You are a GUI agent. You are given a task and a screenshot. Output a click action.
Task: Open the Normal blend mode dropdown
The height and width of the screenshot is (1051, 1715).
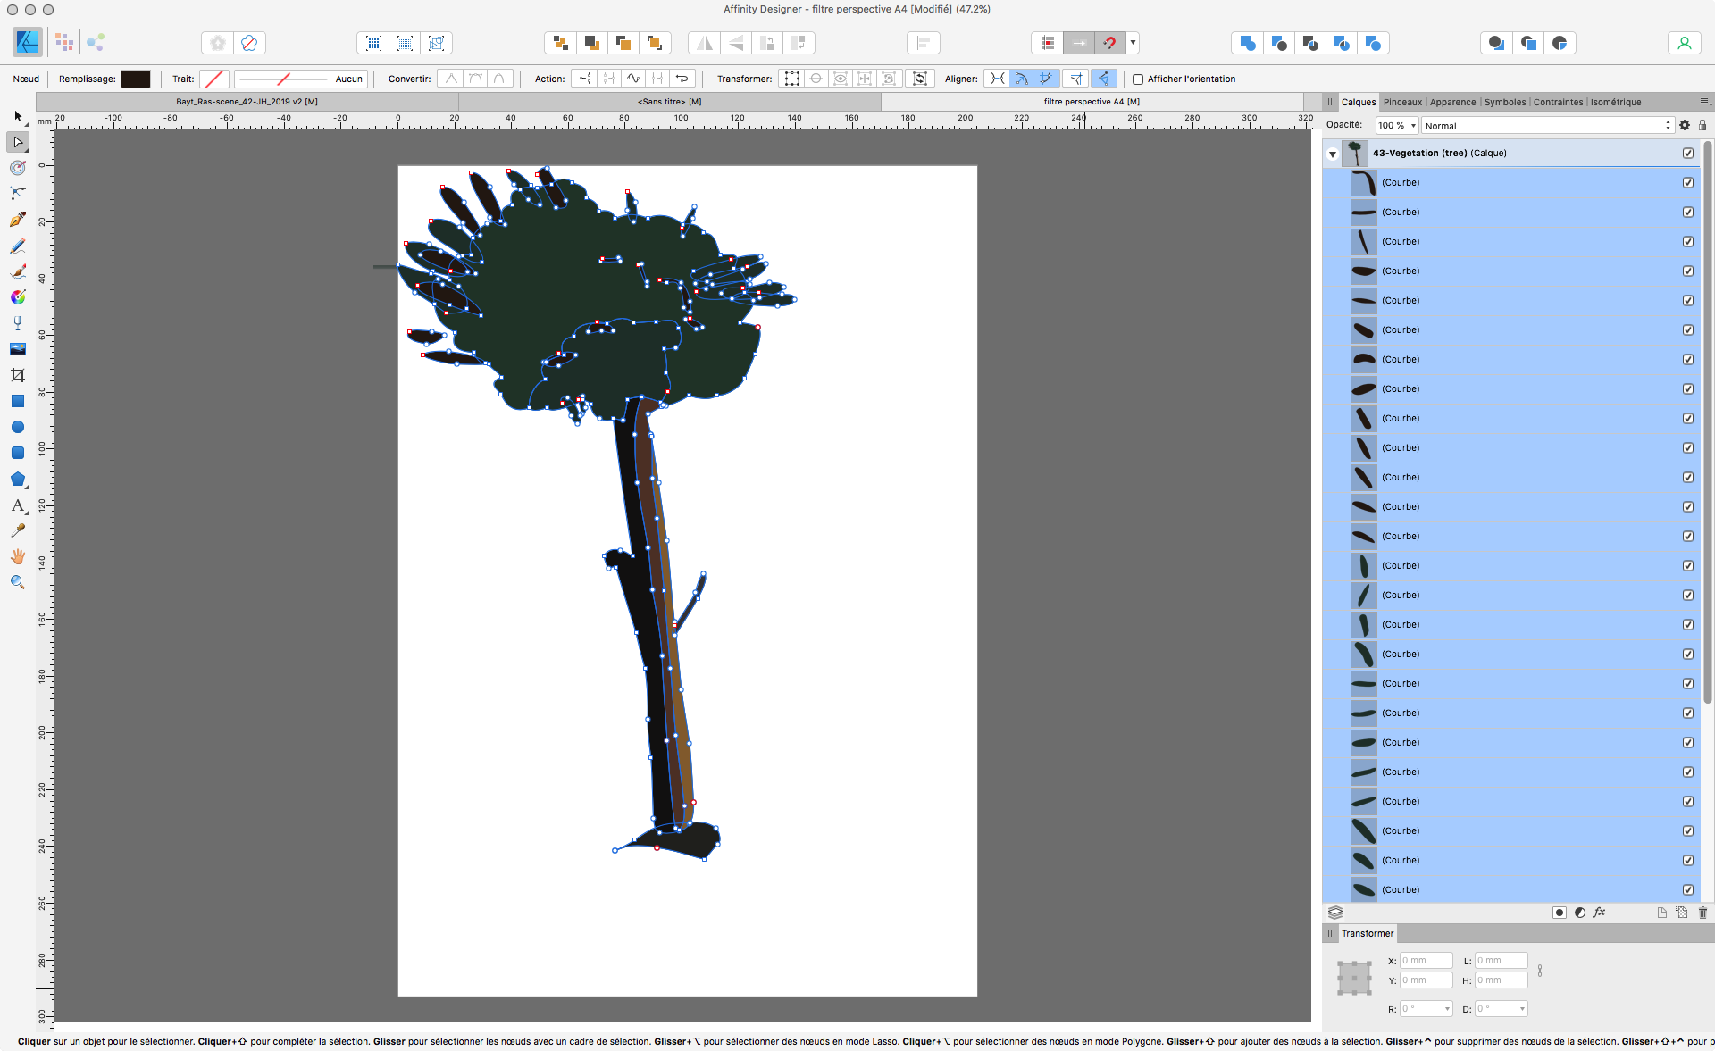pyautogui.click(x=1547, y=126)
